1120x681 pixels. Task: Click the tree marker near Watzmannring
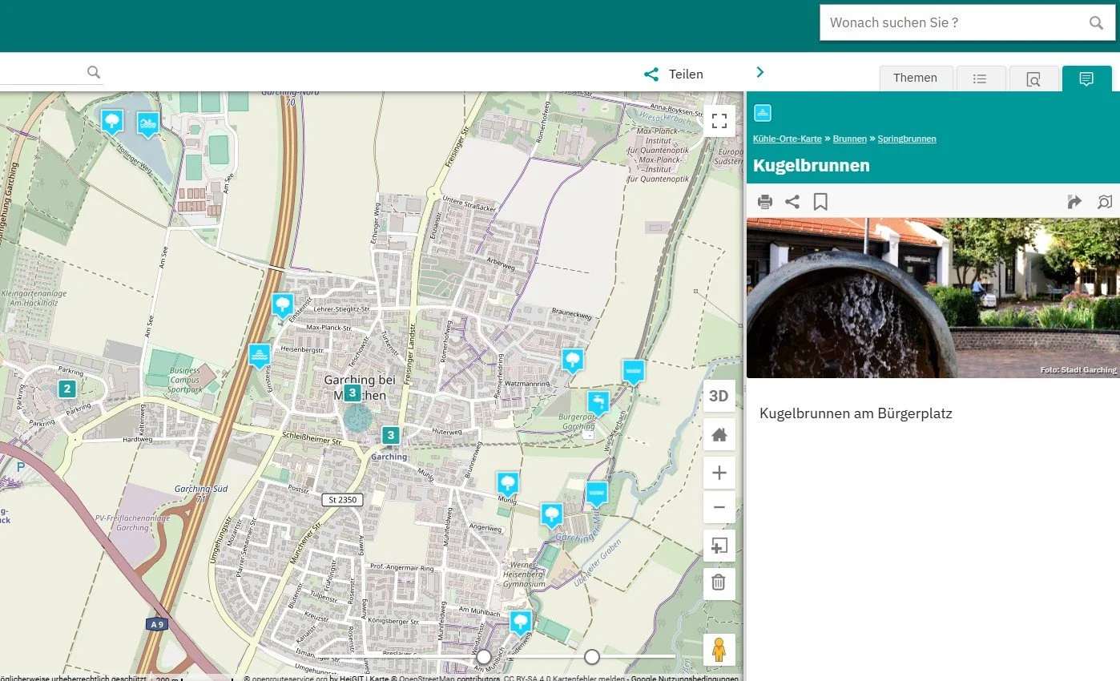[x=572, y=361]
